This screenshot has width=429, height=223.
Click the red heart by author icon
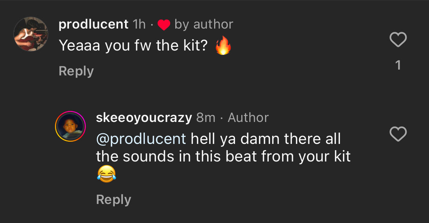pyautogui.click(x=164, y=25)
